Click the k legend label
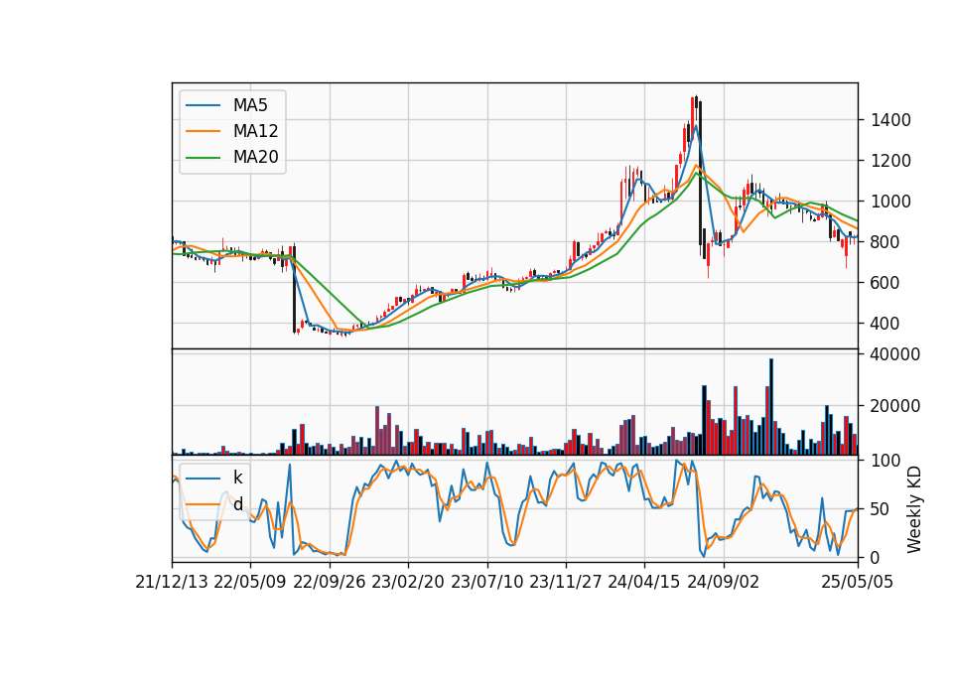The image size is (953, 685). coord(237,478)
